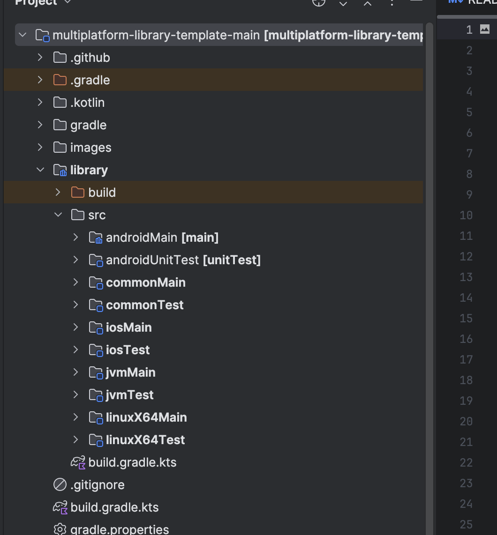Collapse the src folder

tap(58, 215)
